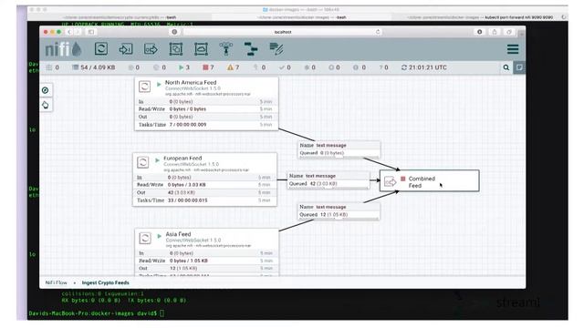Select the Process Group toolbar icon

(176, 49)
